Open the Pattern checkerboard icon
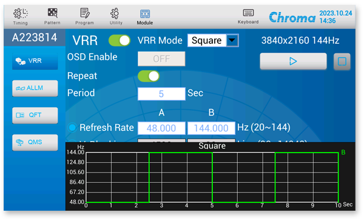364x221 pixels. [52, 16]
